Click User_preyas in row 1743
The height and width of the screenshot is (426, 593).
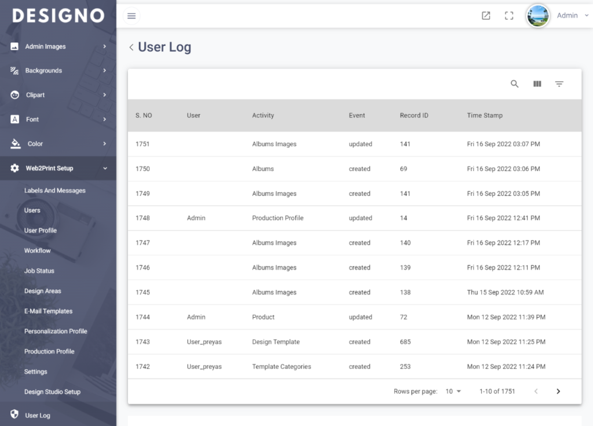tap(204, 342)
